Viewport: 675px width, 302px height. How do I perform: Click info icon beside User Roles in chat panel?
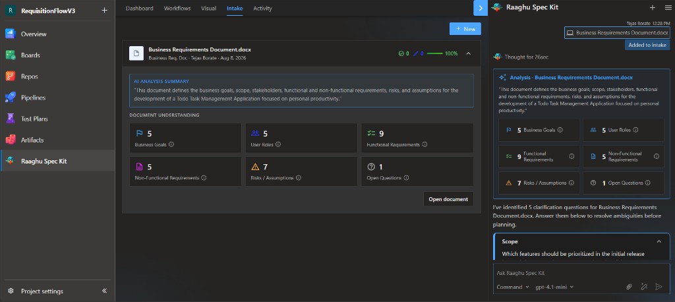pos(635,130)
